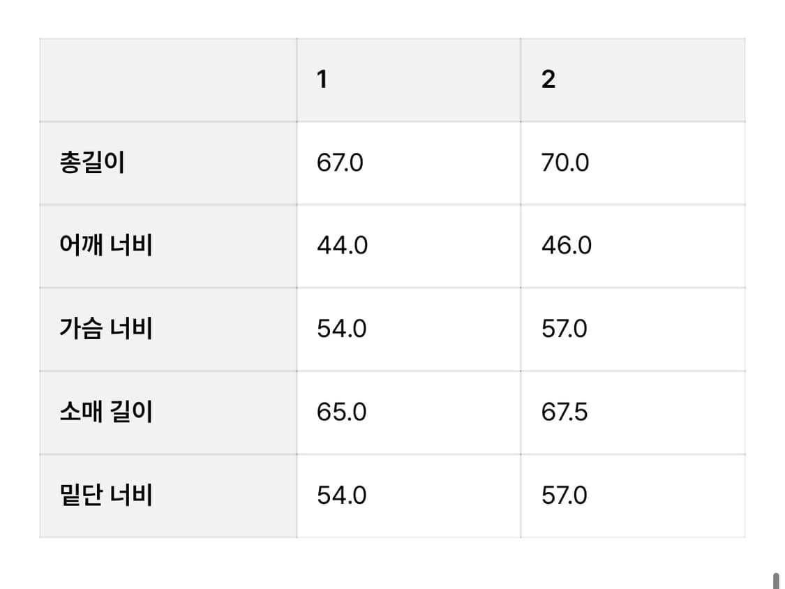Select the 가슴 너비 row label
This screenshot has width=785, height=589.
(106, 329)
